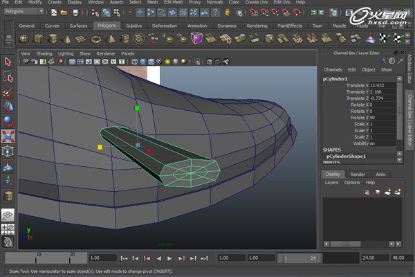Open the Shading panel menu
Viewport: 415px width, 277px height.
[44, 53]
